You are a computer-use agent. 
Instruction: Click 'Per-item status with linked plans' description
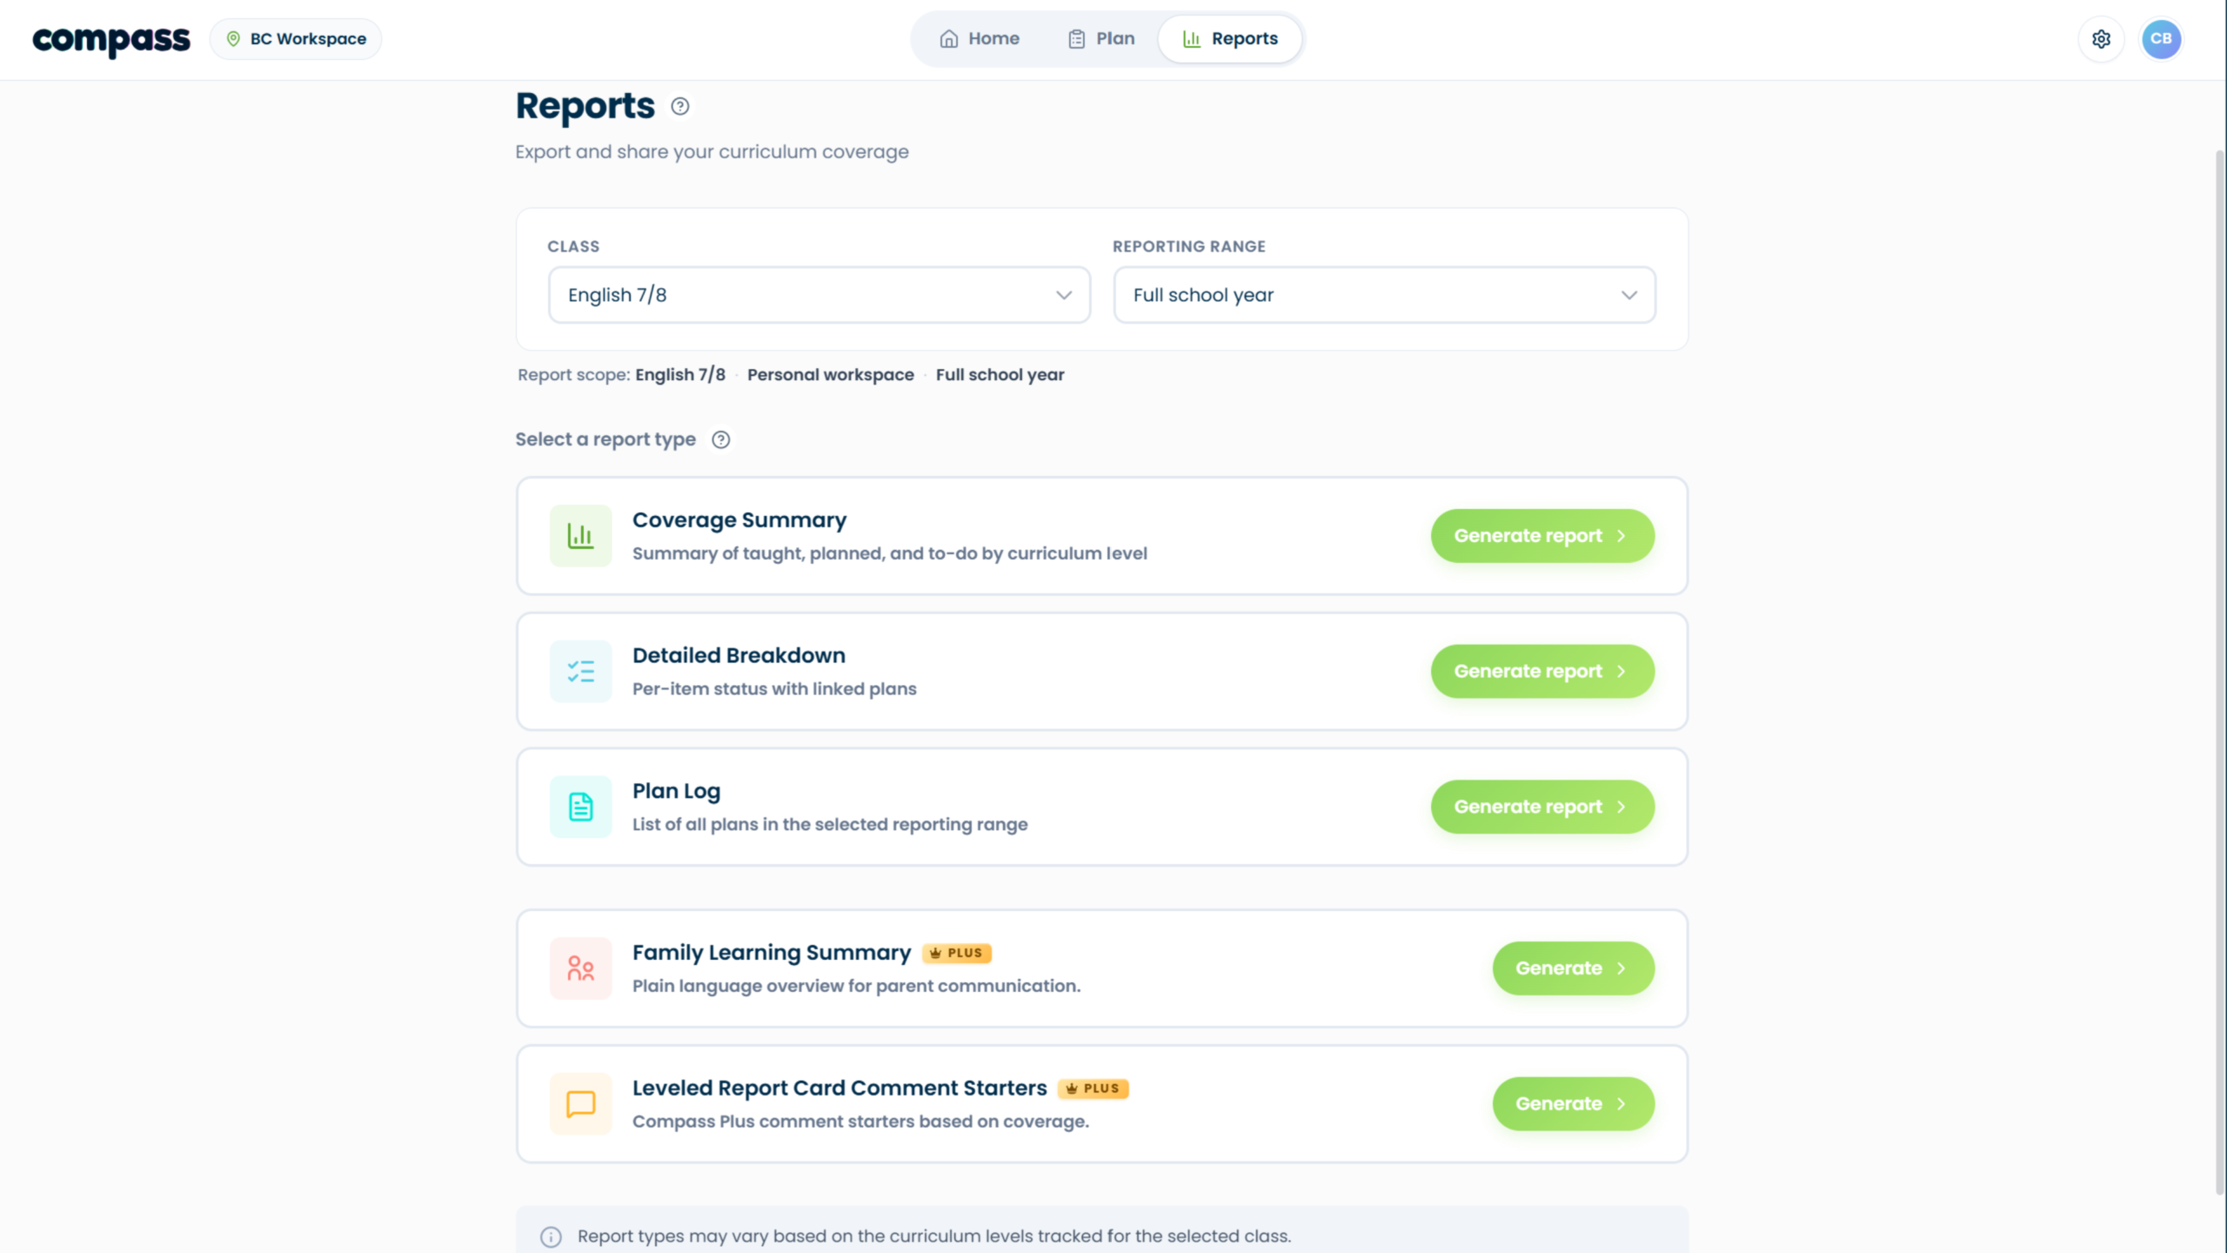tap(774, 689)
